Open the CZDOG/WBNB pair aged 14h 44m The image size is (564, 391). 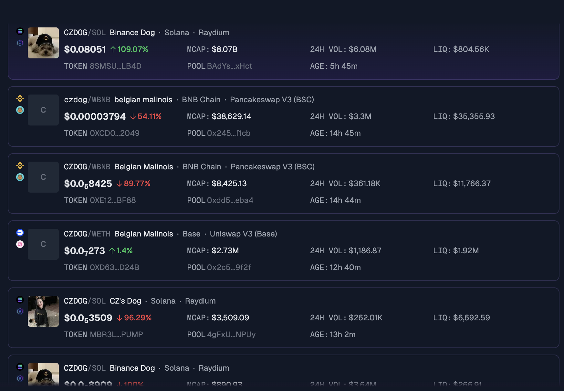tap(87, 167)
